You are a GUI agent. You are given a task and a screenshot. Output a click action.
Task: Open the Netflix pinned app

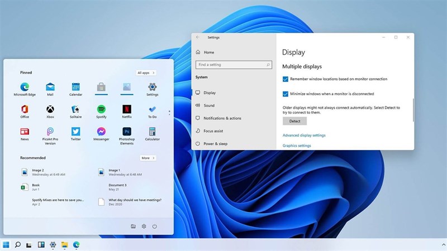pos(127,109)
